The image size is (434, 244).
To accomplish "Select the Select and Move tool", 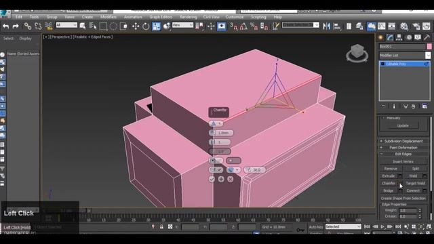I will [x=136, y=26].
